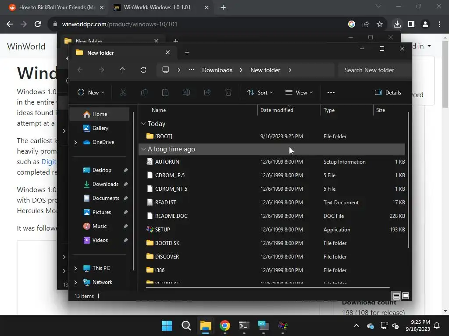The height and width of the screenshot is (336, 449).
Task: Switch to details list view icon in status bar
Action: click(x=396, y=296)
